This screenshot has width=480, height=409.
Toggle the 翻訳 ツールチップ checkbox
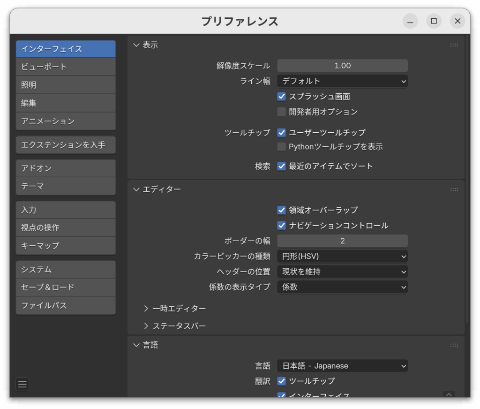tap(281, 381)
